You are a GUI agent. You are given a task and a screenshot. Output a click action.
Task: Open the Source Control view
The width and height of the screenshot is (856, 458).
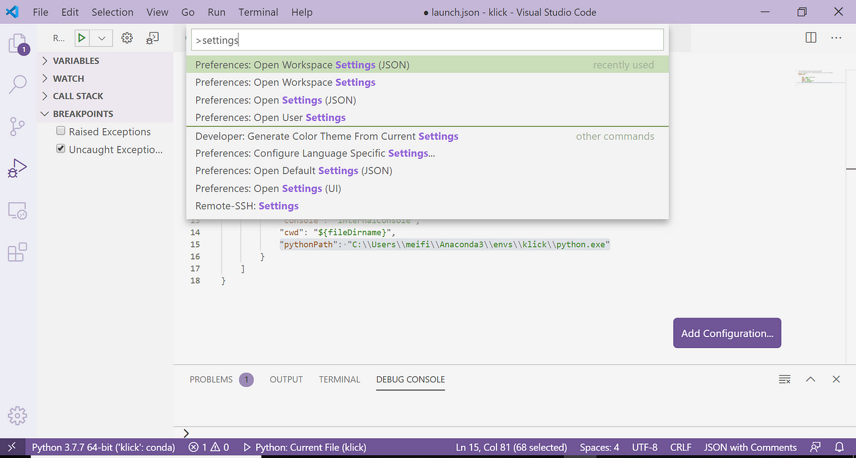point(17,126)
